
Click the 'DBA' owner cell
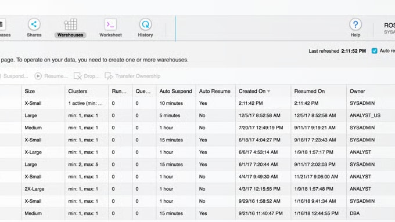coord(355,213)
